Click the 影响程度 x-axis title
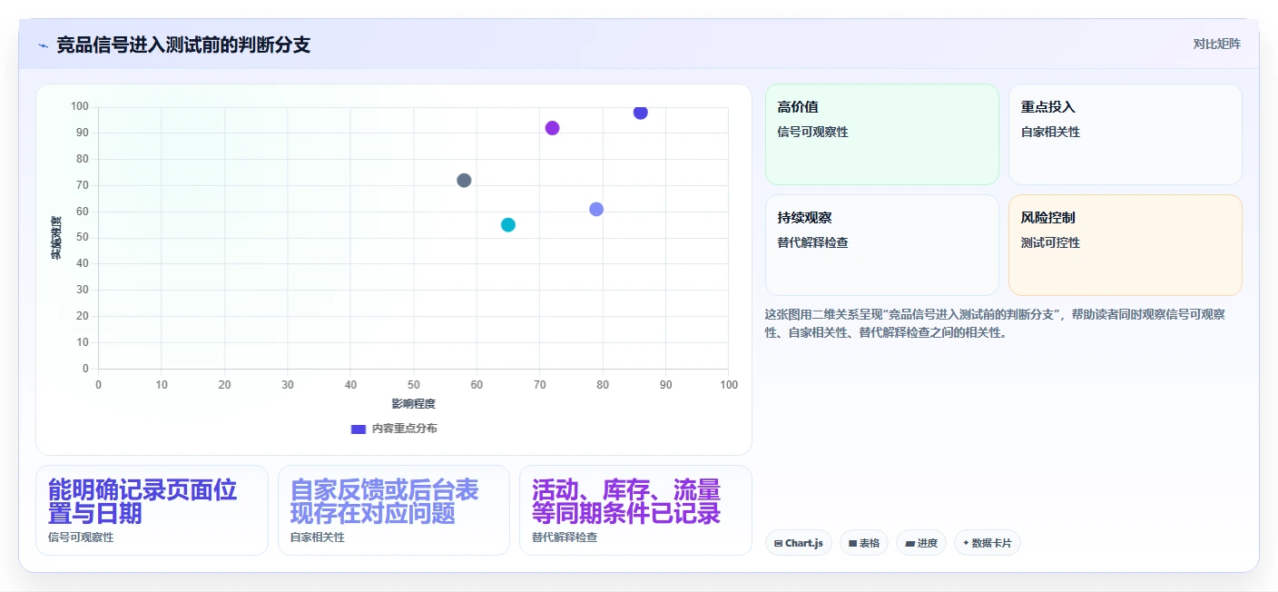Screen dimensions: 1278x592 click(414, 404)
